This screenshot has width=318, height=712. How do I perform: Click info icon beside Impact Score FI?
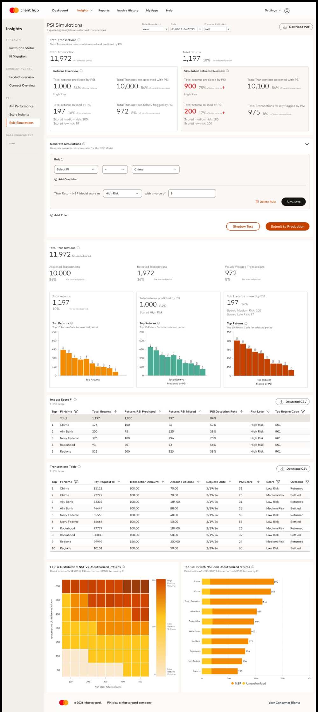(x=75, y=400)
